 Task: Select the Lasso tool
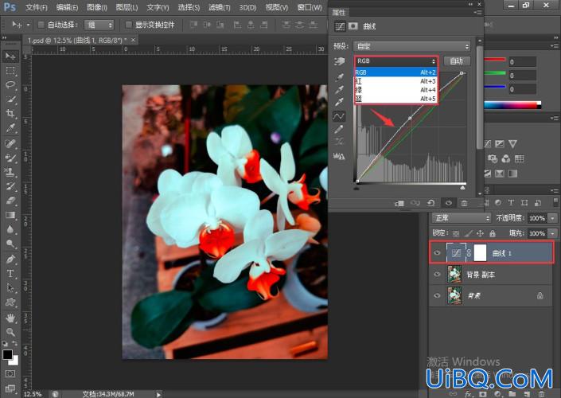tap(10, 85)
